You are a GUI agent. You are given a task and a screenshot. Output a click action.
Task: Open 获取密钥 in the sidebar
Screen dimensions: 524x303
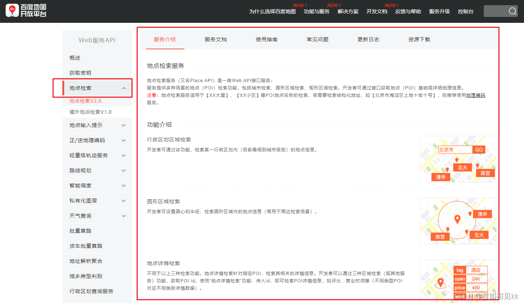(x=97, y=73)
